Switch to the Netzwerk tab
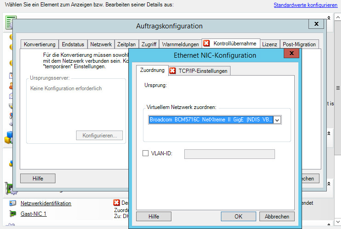The height and width of the screenshot is (229, 341). point(101,44)
